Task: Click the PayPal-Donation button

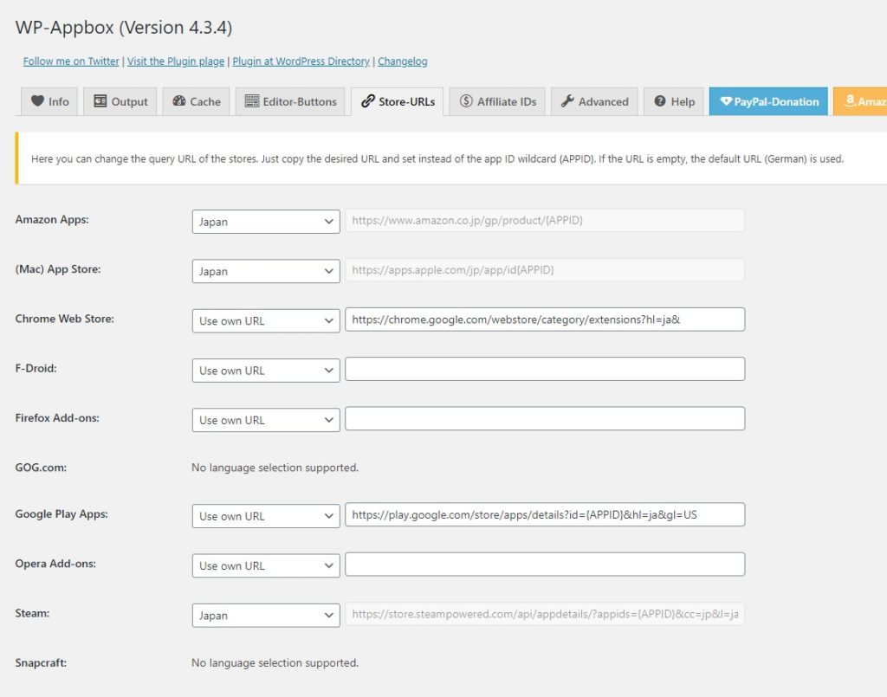Action: click(768, 102)
